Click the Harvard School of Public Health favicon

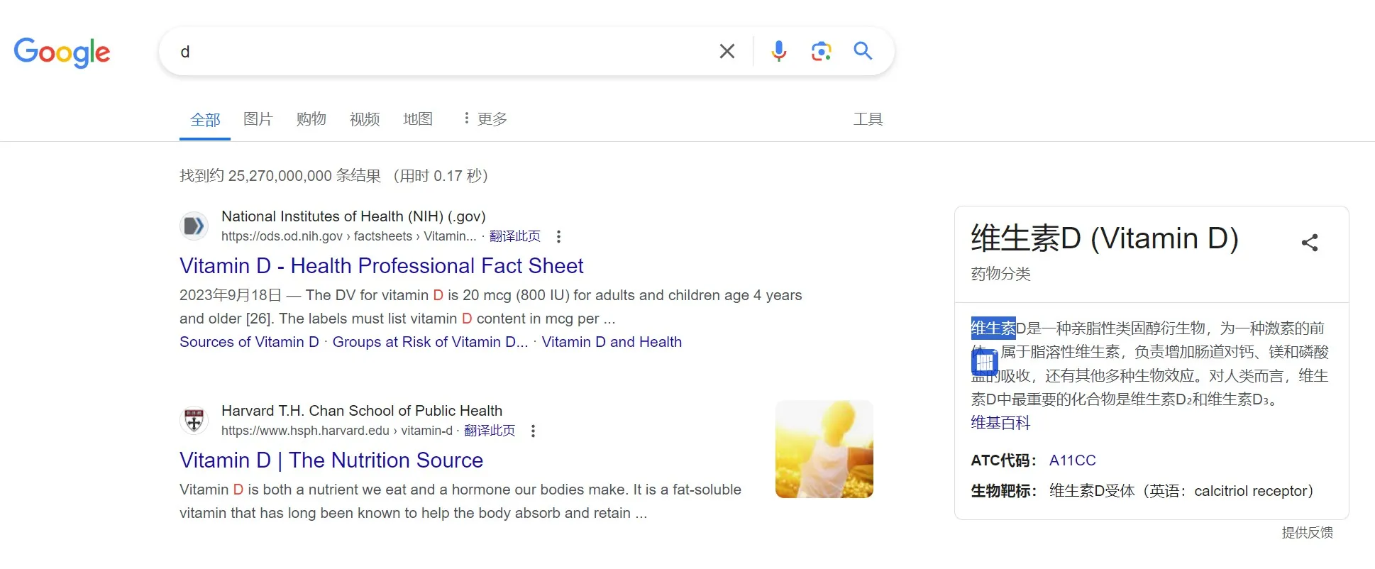(194, 419)
